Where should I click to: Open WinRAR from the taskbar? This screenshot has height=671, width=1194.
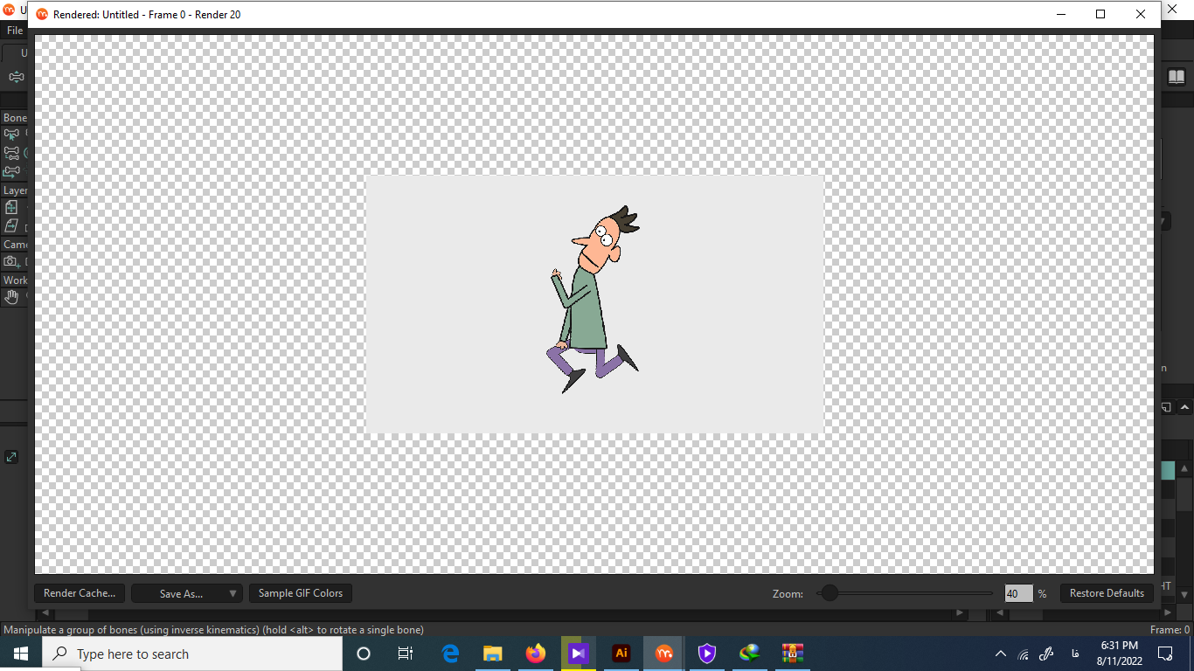tap(793, 654)
